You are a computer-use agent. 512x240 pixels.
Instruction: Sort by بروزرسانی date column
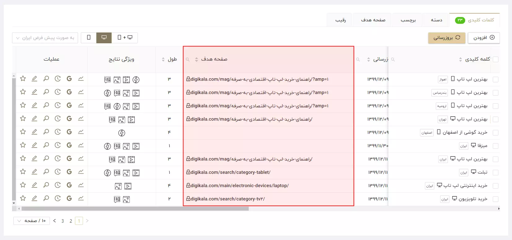pos(369,59)
